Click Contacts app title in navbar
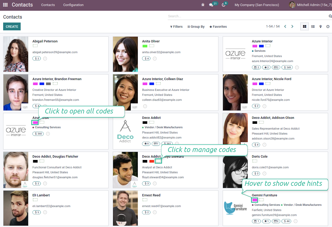Viewport: 332px width, 227px height. coord(22,5)
